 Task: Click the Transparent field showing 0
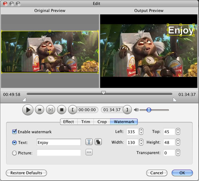169,153
